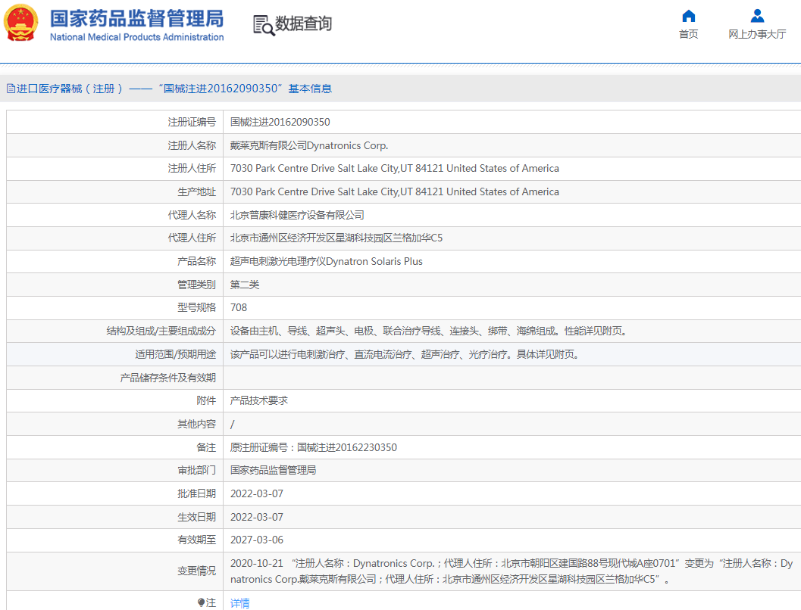Click the 代理人住所 row label
The image size is (801, 610).
point(192,238)
